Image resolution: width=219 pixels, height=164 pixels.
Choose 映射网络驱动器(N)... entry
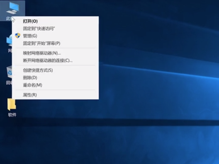tap(56, 53)
